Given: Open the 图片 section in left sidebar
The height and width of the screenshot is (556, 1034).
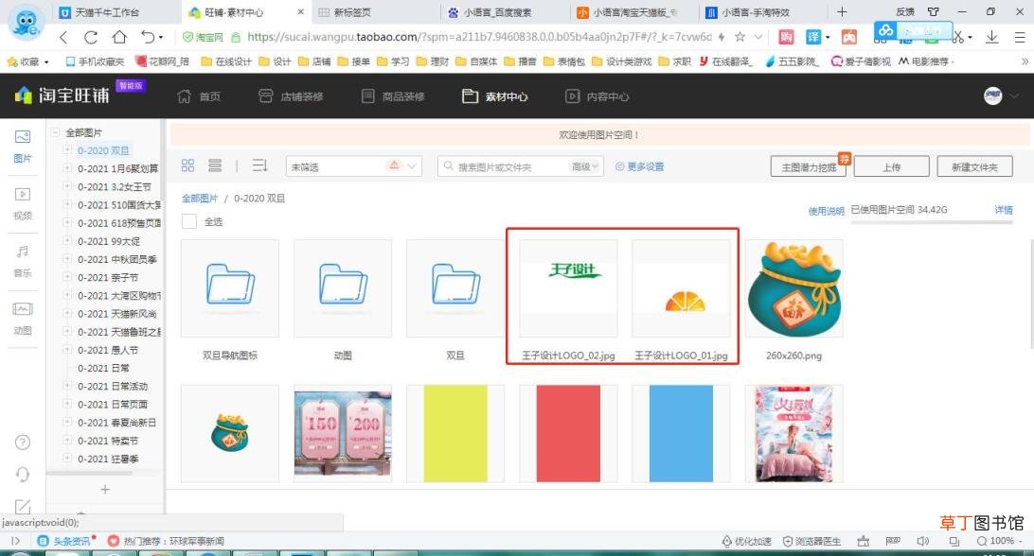Looking at the screenshot, I should pos(23,146).
